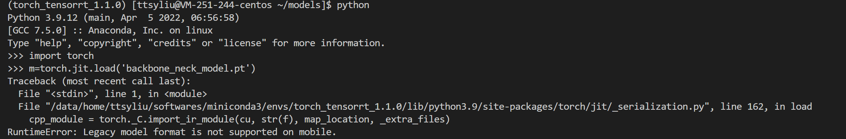Click the 'backbone_neck_model.pt' filename string

point(186,69)
